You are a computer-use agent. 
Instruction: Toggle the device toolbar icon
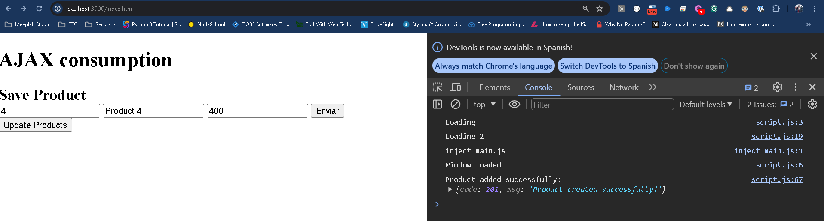pyautogui.click(x=456, y=87)
